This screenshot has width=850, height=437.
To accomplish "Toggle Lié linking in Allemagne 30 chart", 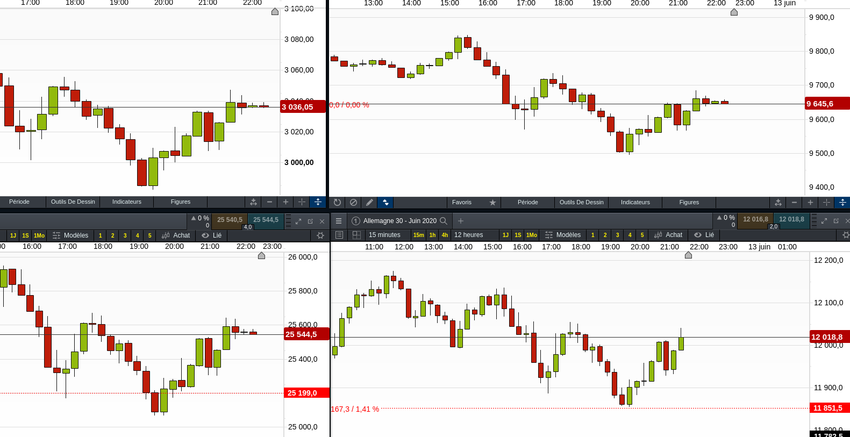I will click(x=704, y=235).
